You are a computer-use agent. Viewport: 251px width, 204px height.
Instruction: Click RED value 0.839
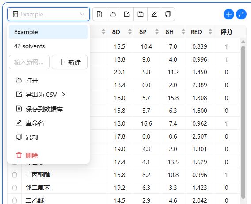click(200, 46)
